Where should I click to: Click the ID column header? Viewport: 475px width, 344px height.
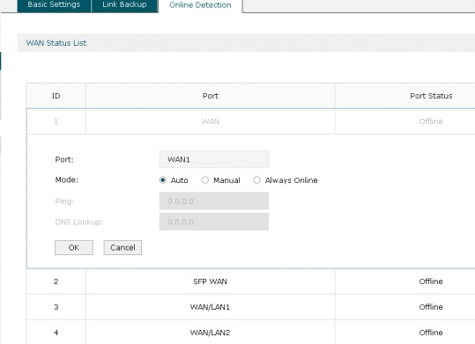click(x=56, y=96)
